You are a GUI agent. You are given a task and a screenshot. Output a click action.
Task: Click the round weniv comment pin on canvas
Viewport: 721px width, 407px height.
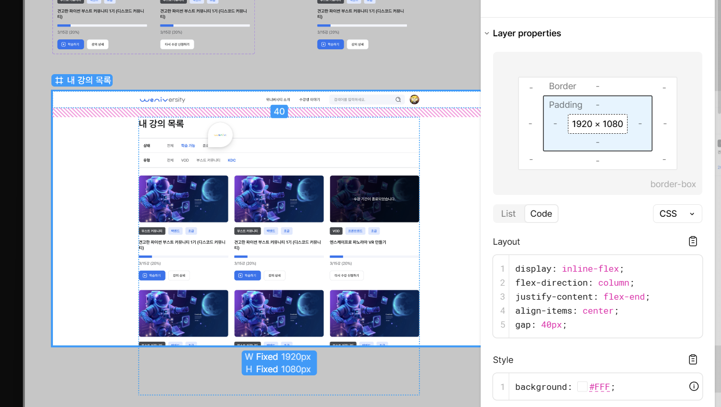pos(220,135)
